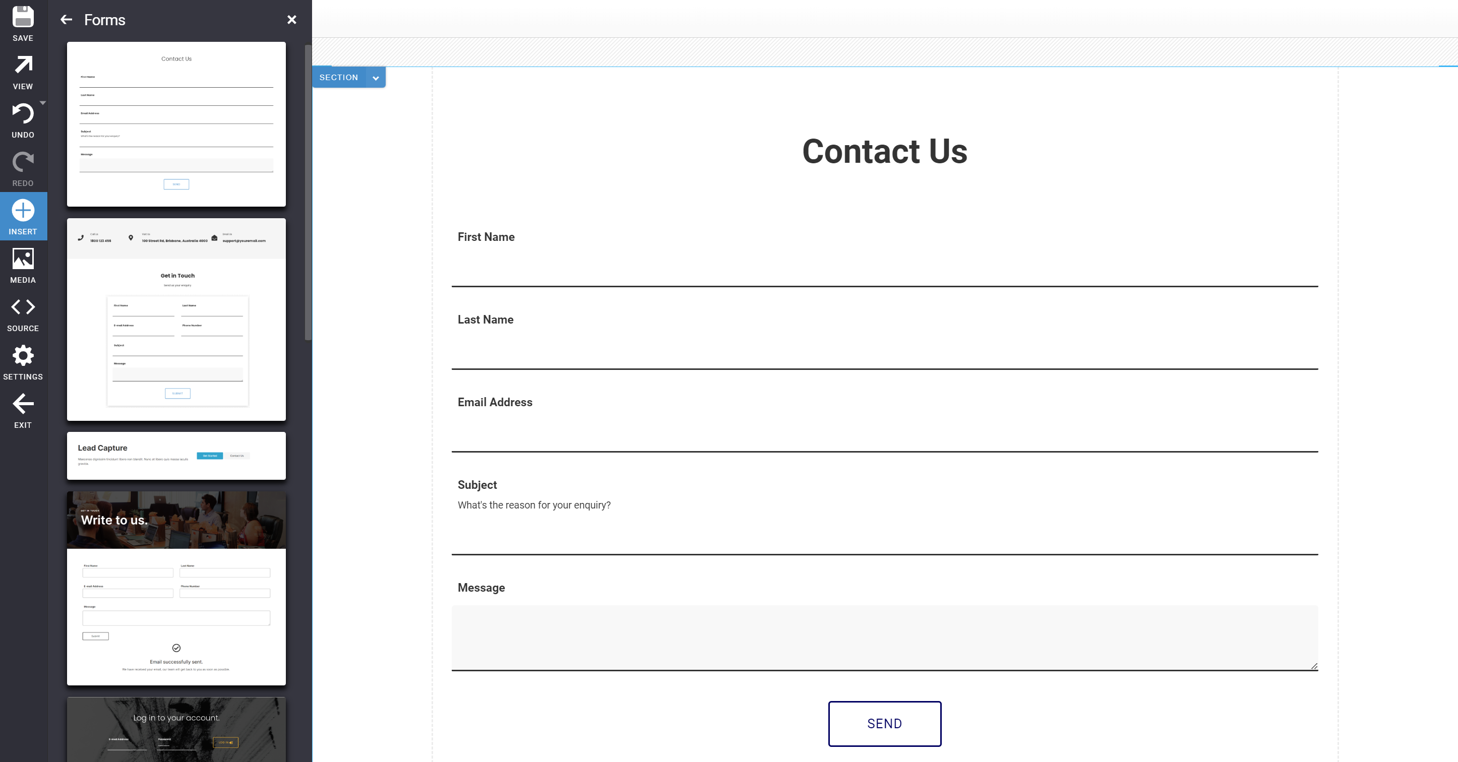Insert the Get in Touch form template
The image size is (1458, 762).
(176, 320)
